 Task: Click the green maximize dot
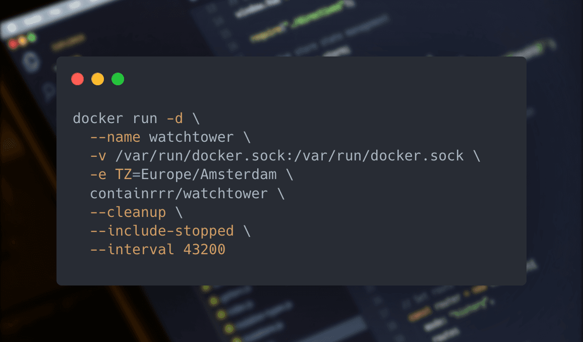coord(118,79)
